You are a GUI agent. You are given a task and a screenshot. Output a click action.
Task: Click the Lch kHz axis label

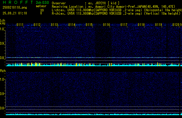click(3, 22)
